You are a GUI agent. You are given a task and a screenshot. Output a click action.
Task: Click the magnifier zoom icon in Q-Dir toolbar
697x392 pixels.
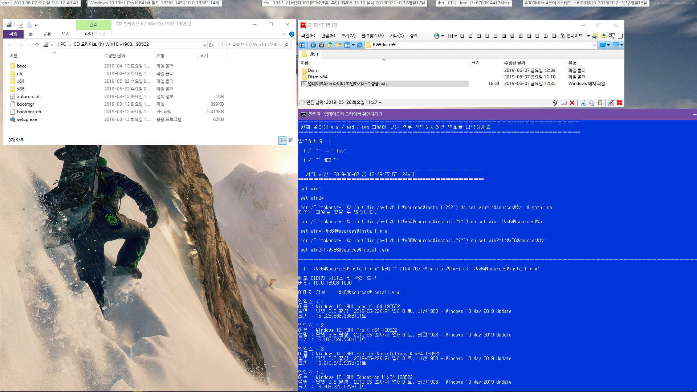click(612, 36)
